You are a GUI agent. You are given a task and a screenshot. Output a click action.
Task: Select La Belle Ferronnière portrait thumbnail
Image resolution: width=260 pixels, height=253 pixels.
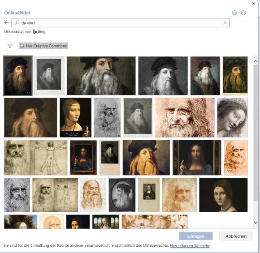pyautogui.click(x=223, y=195)
